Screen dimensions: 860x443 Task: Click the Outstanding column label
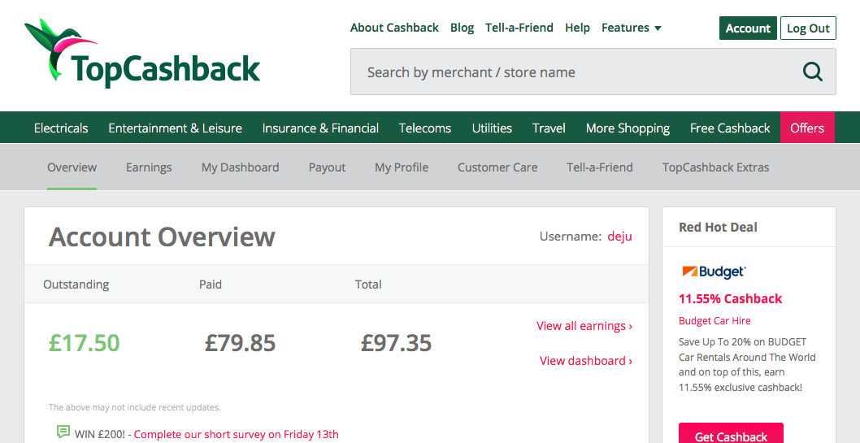pos(76,284)
